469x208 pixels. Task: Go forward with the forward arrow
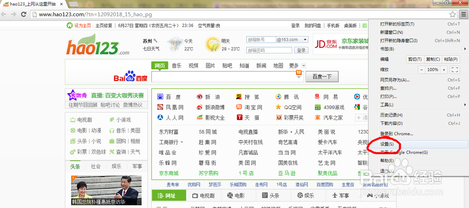pyautogui.click(x=14, y=14)
